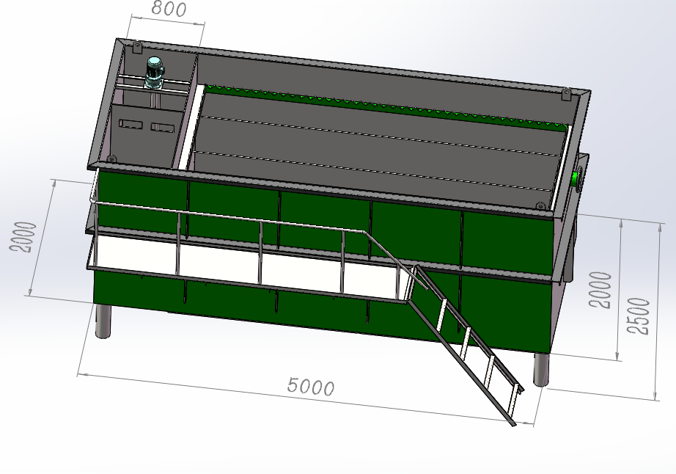The height and width of the screenshot is (474, 676).
Task: Select the green outlet flange on the tank side
Action: click(x=576, y=178)
